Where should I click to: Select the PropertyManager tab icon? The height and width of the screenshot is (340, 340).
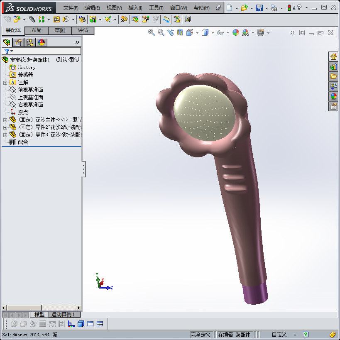pos(18,42)
